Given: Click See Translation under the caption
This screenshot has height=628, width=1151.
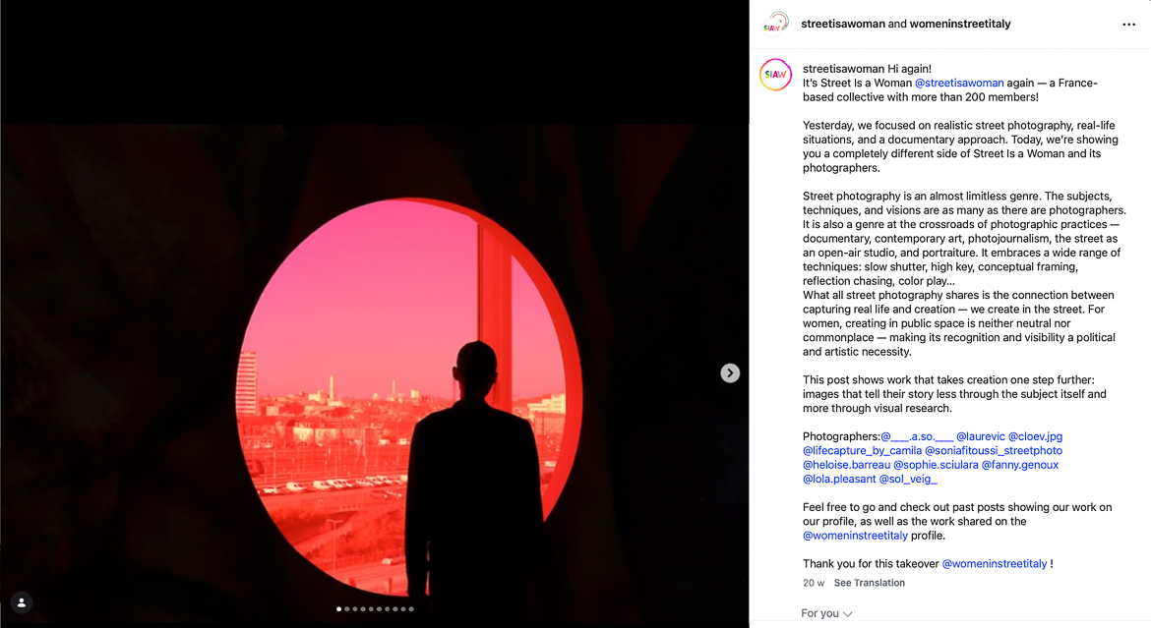Looking at the screenshot, I should click(869, 583).
